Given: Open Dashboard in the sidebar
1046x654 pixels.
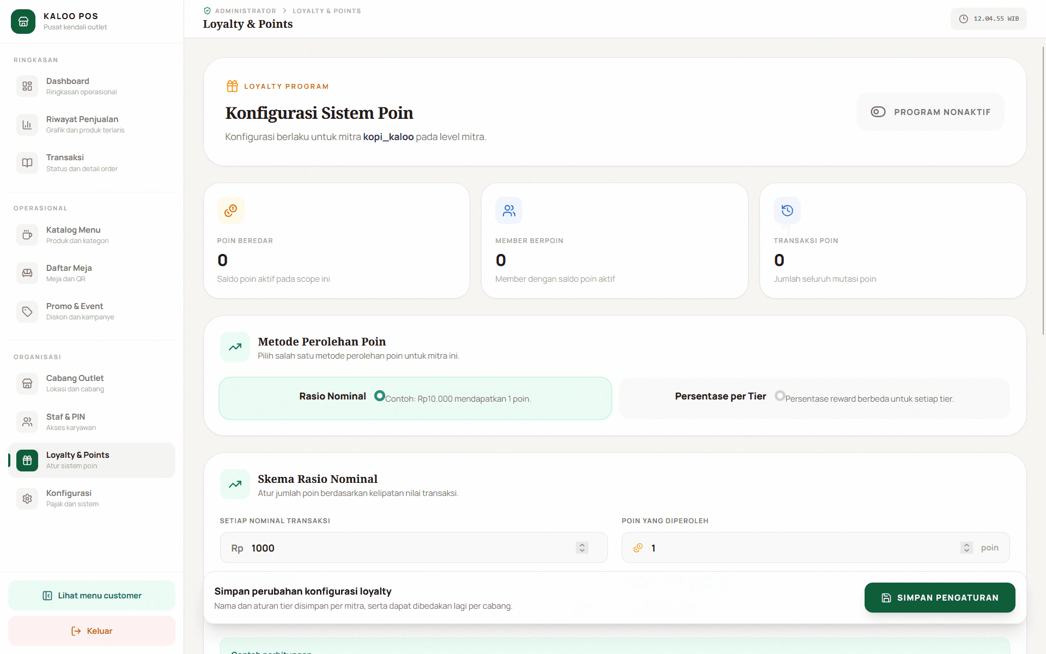Looking at the screenshot, I should (92, 86).
